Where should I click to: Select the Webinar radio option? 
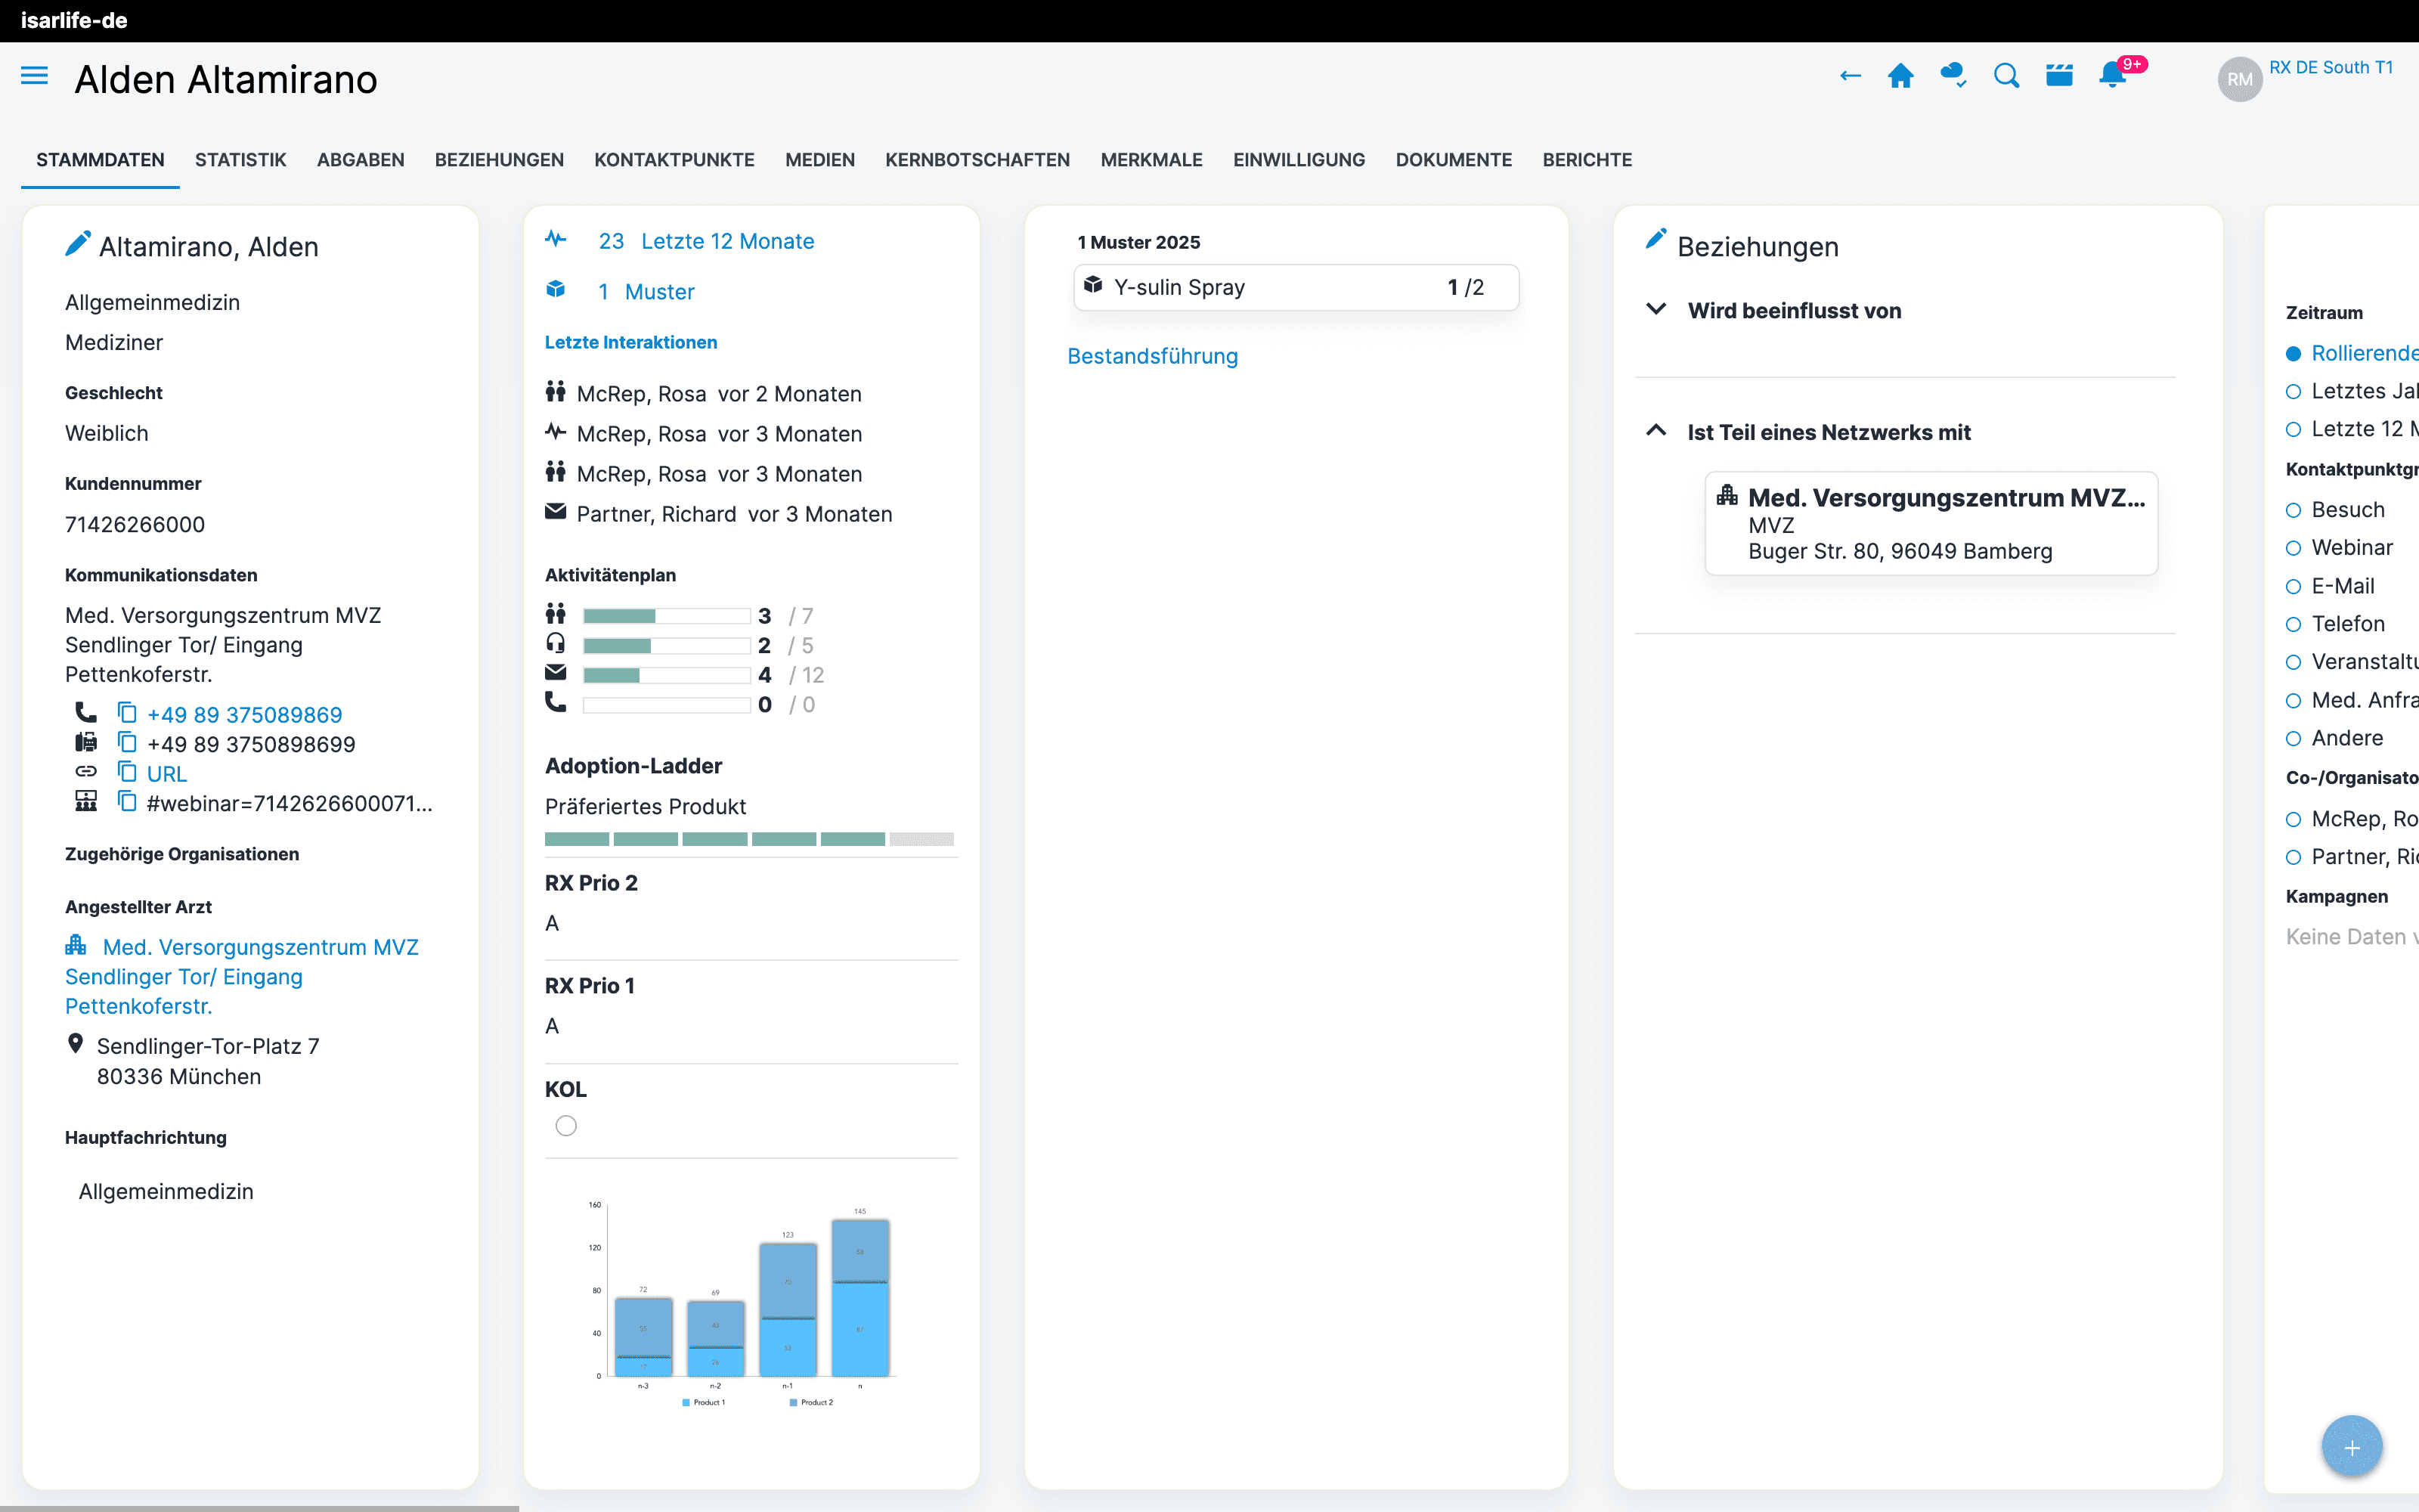(2293, 548)
